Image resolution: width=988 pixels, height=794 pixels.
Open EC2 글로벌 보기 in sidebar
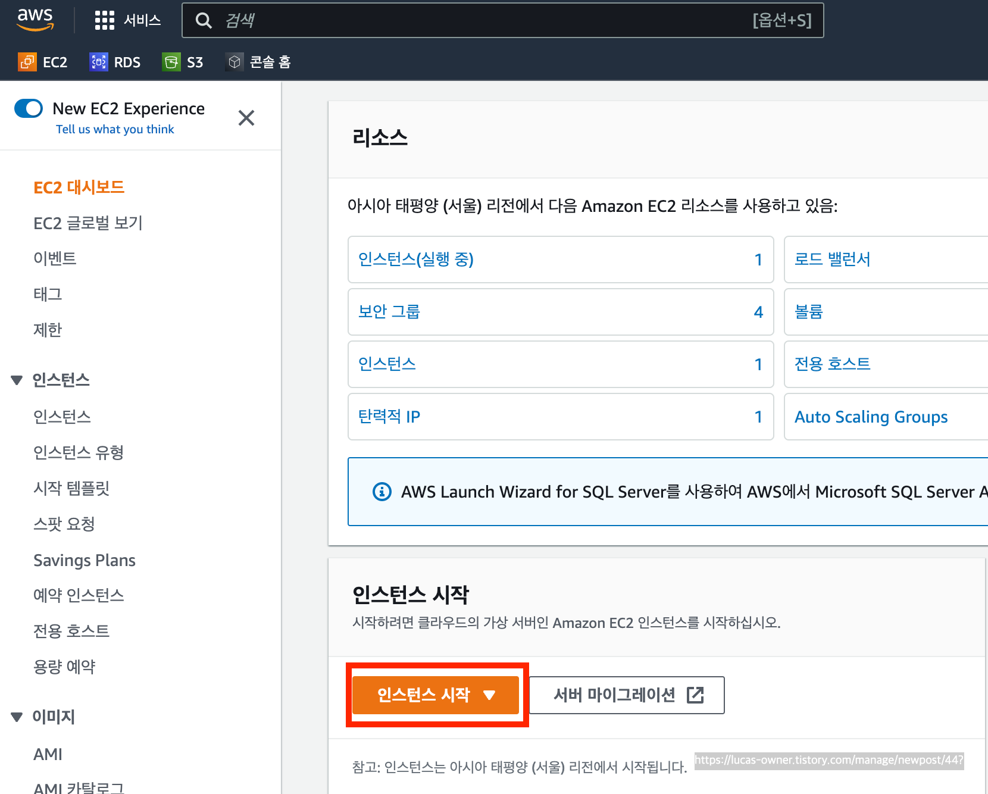click(x=88, y=223)
